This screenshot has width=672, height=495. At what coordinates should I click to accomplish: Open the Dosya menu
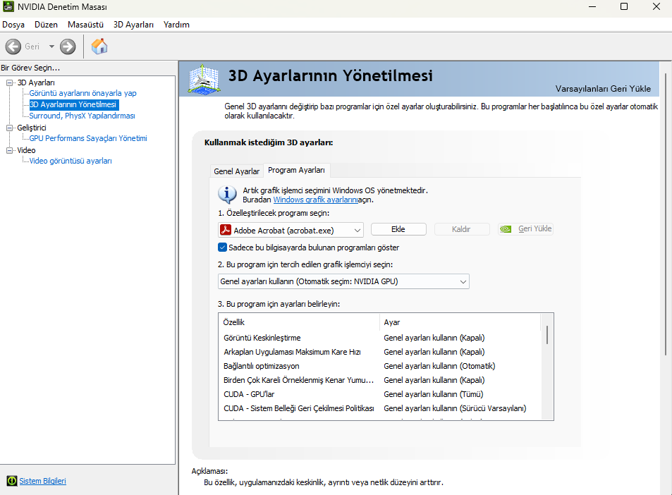pos(13,25)
